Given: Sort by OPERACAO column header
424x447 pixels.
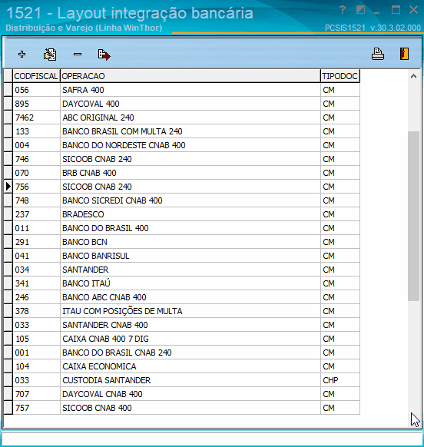Looking at the screenshot, I should click(190, 76).
